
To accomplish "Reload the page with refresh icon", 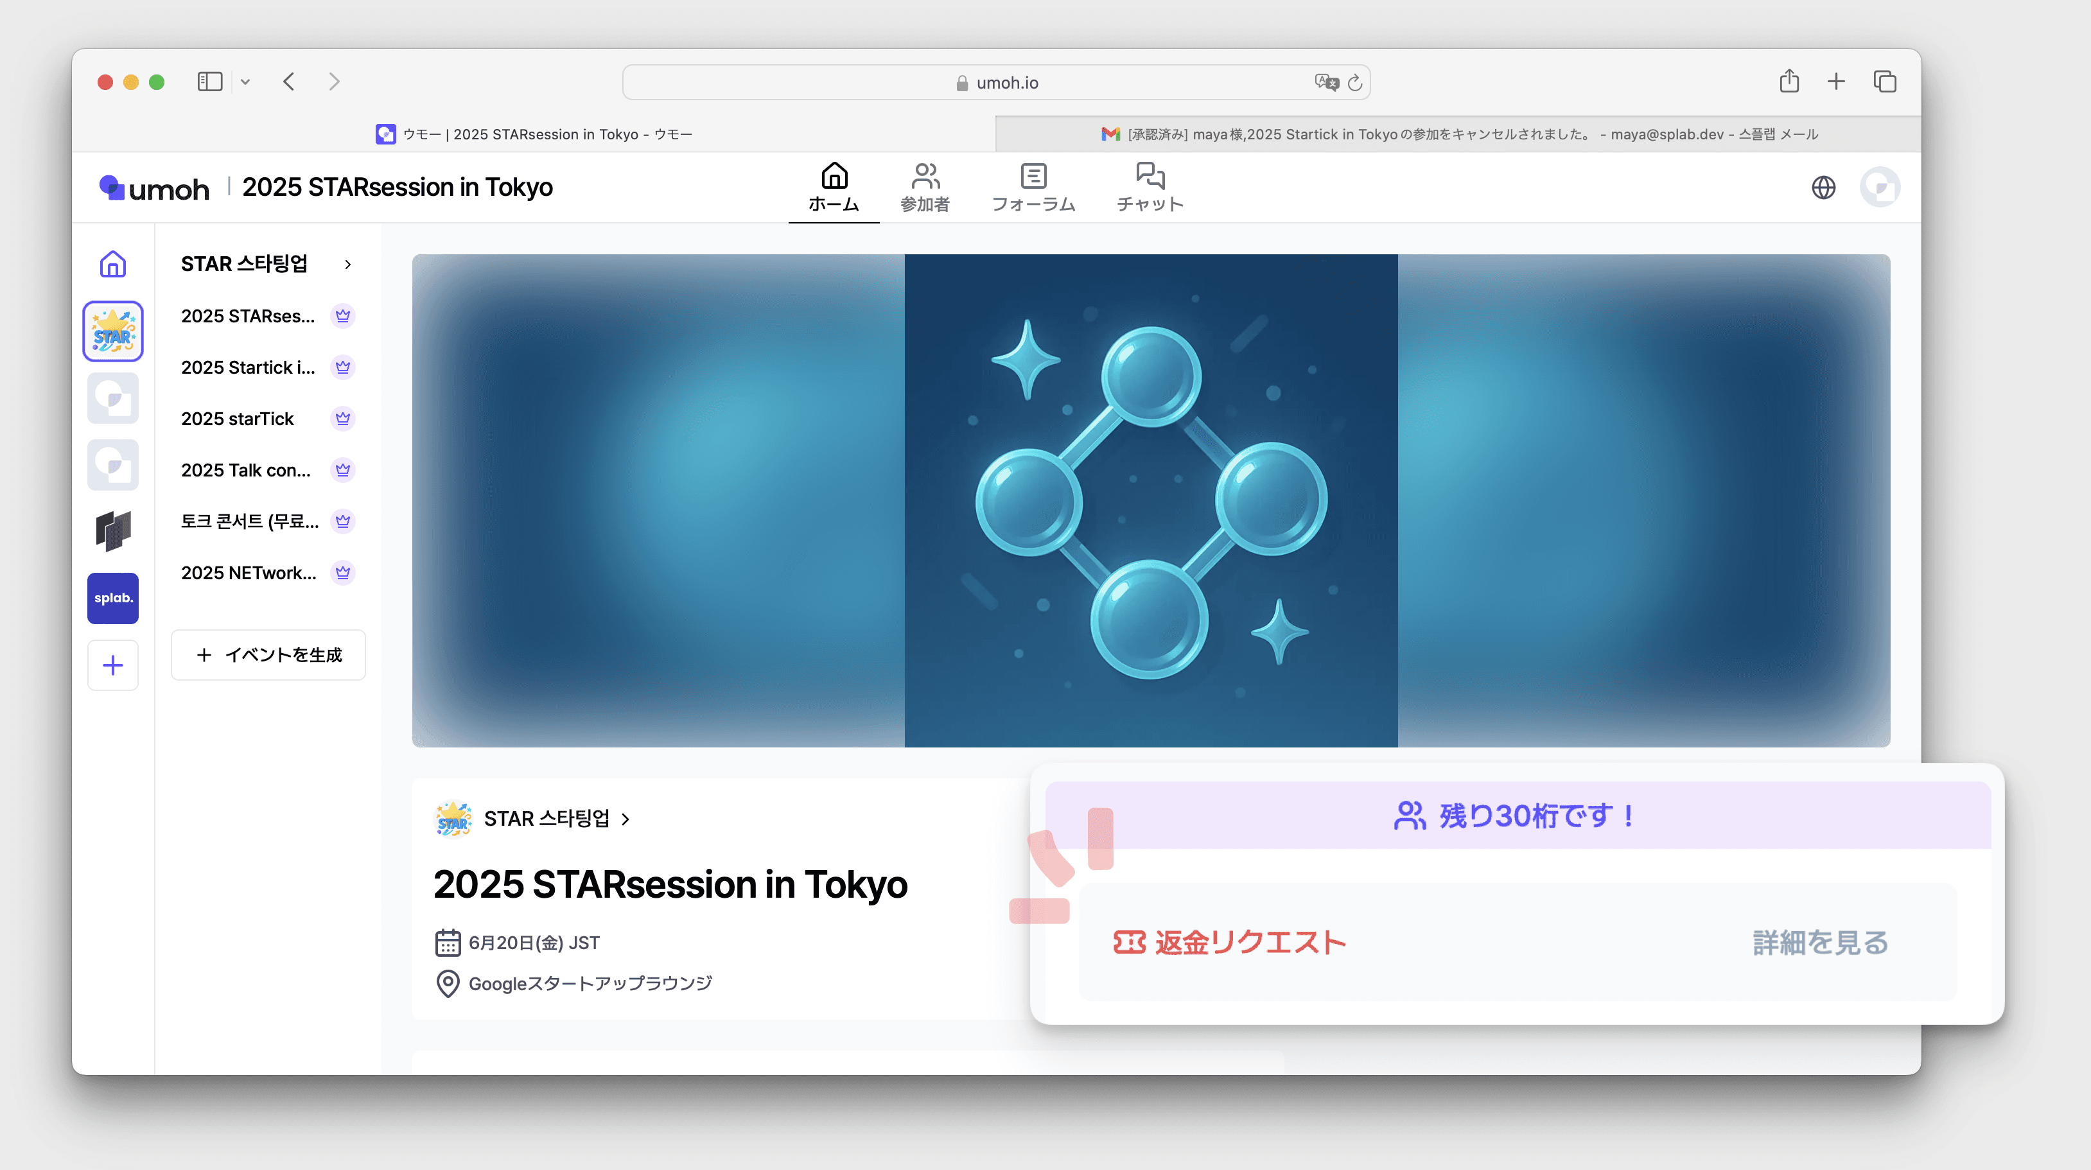I will (1355, 83).
